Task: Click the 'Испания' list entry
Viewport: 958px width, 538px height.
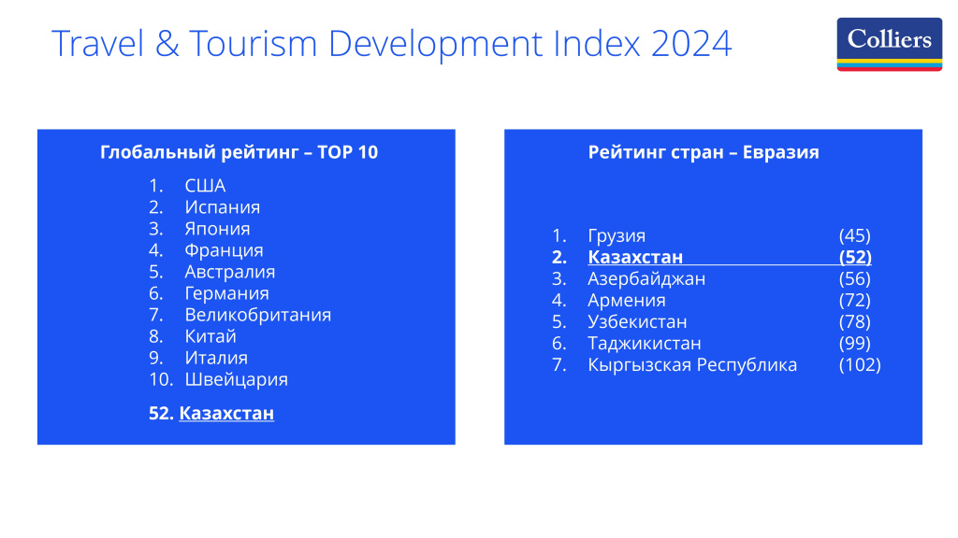Action: 224,206
